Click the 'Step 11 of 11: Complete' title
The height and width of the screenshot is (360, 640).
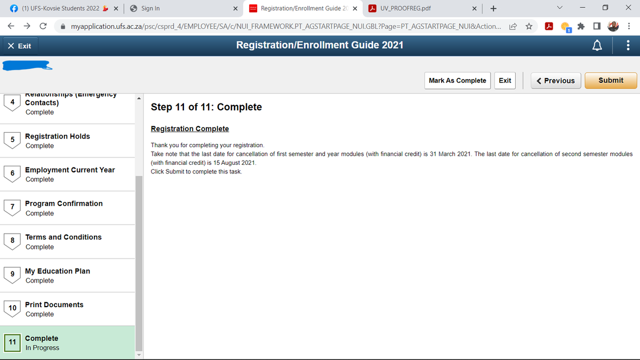(x=206, y=107)
